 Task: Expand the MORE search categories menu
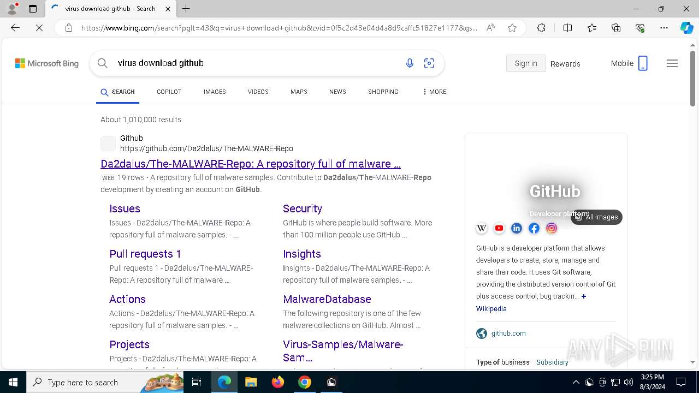[435, 92]
